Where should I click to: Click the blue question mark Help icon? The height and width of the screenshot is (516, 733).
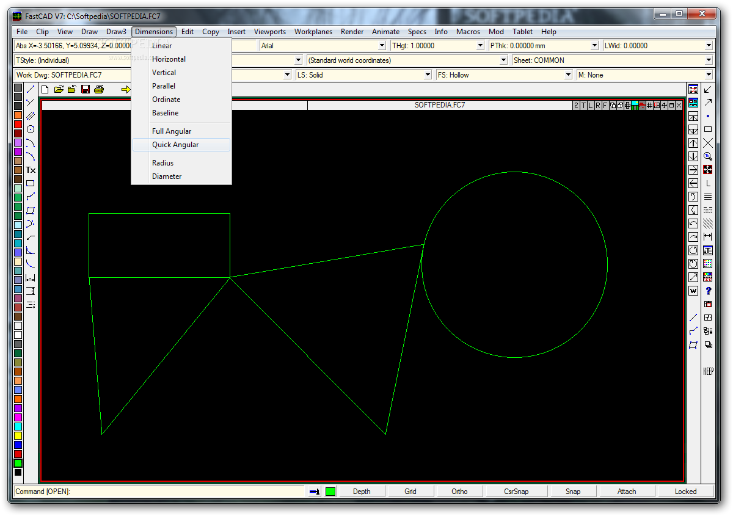[x=708, y=291]
